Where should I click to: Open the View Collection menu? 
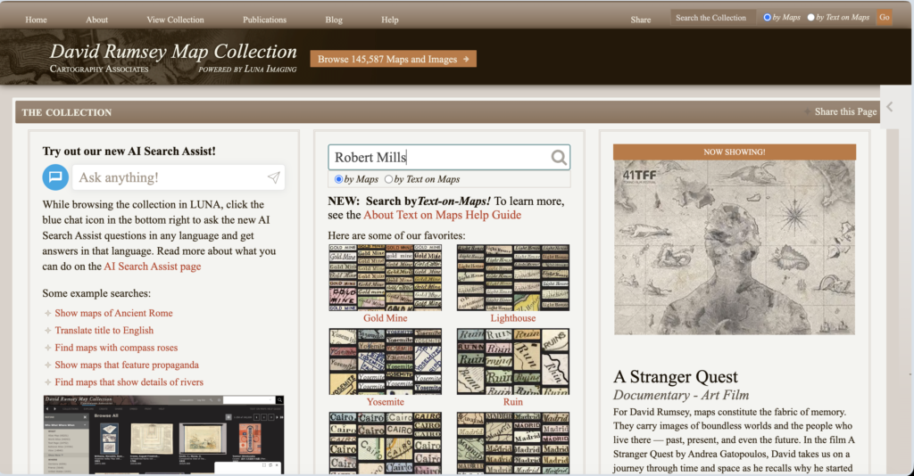click(175, 20)
